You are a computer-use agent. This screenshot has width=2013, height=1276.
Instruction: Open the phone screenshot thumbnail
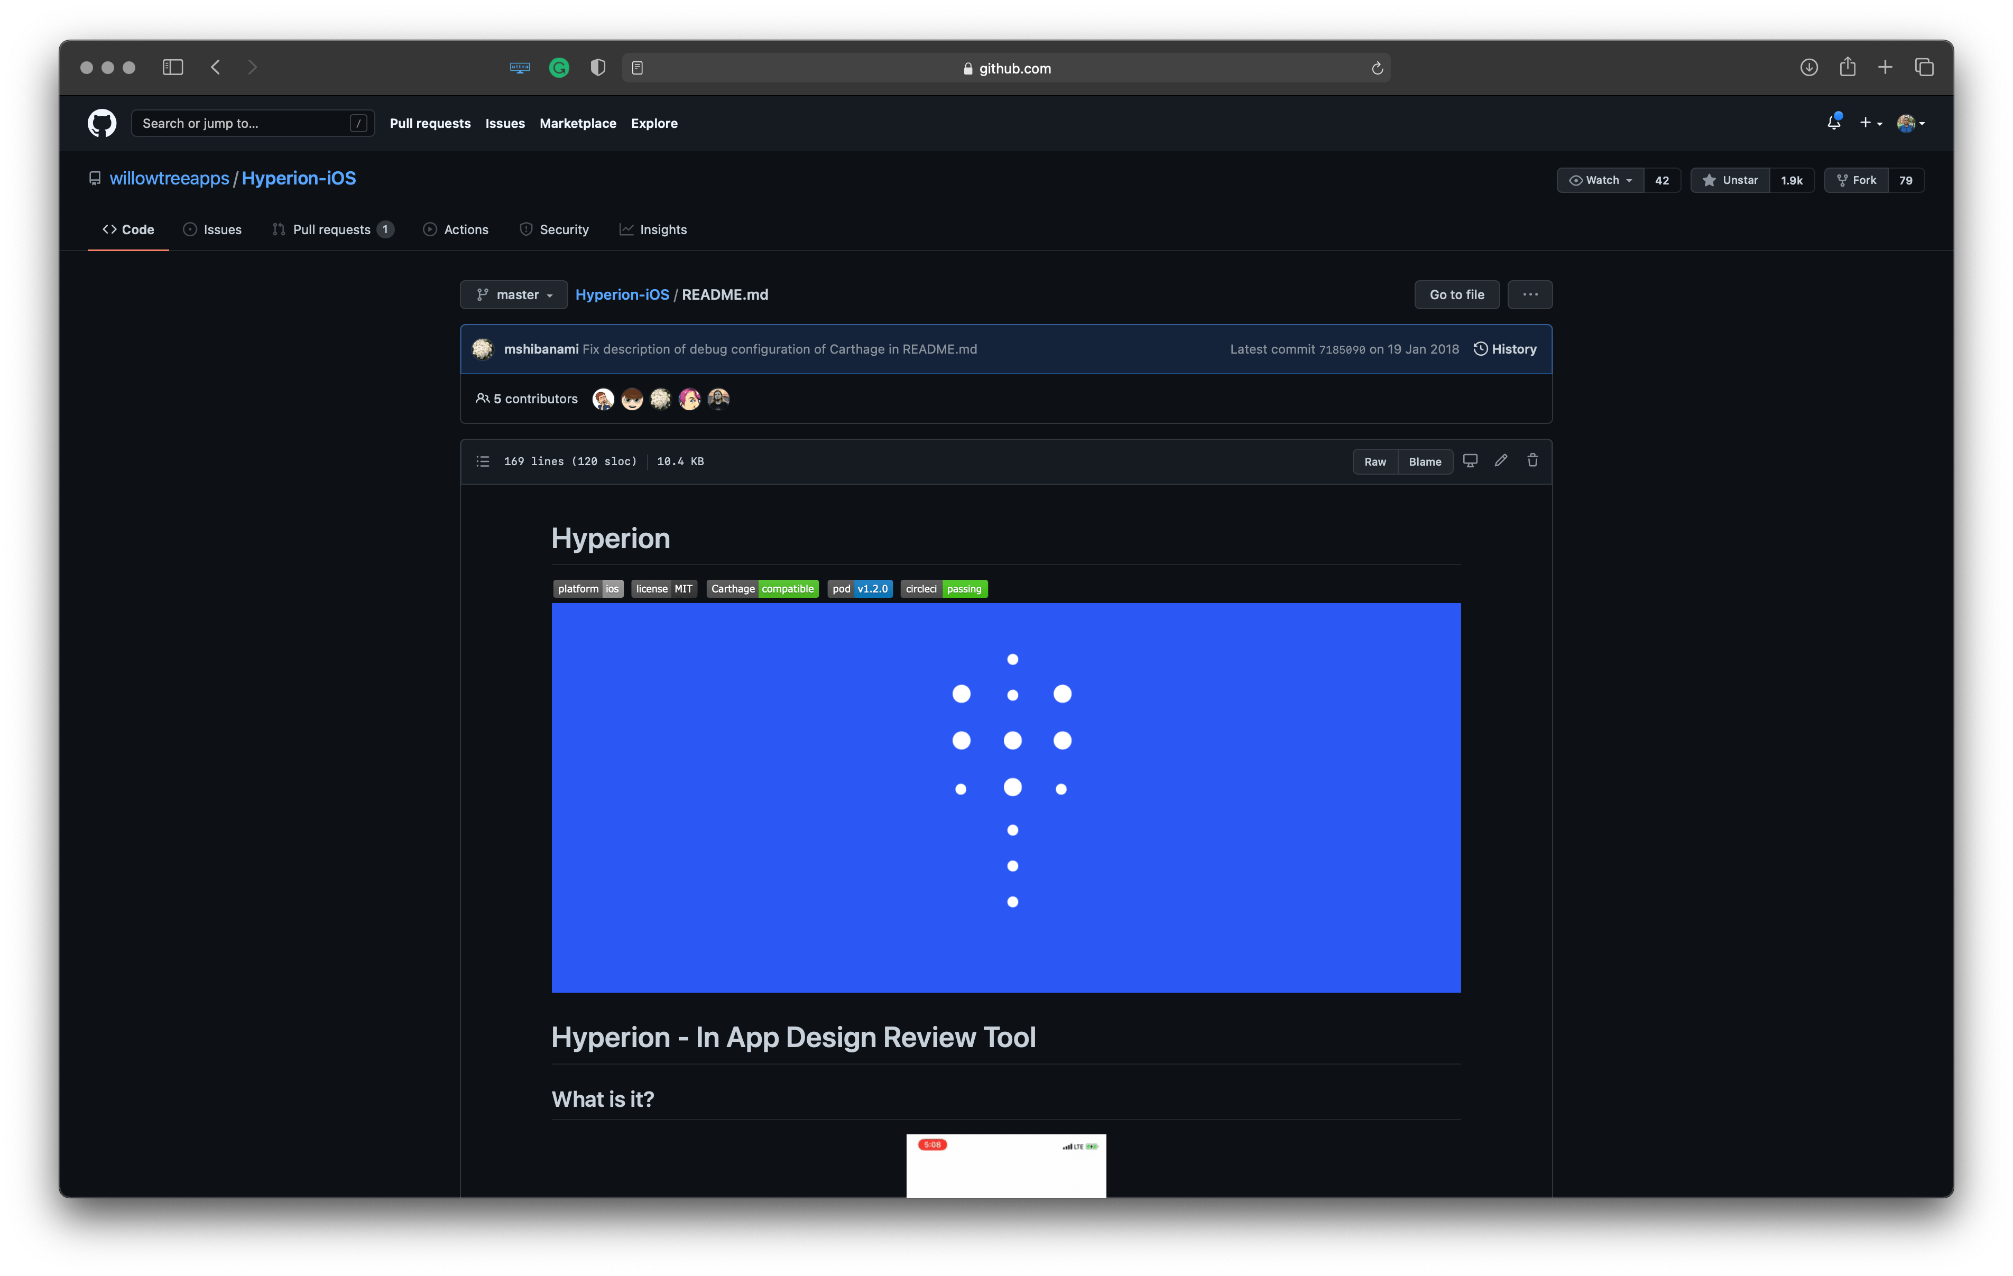(1005, 1166)
